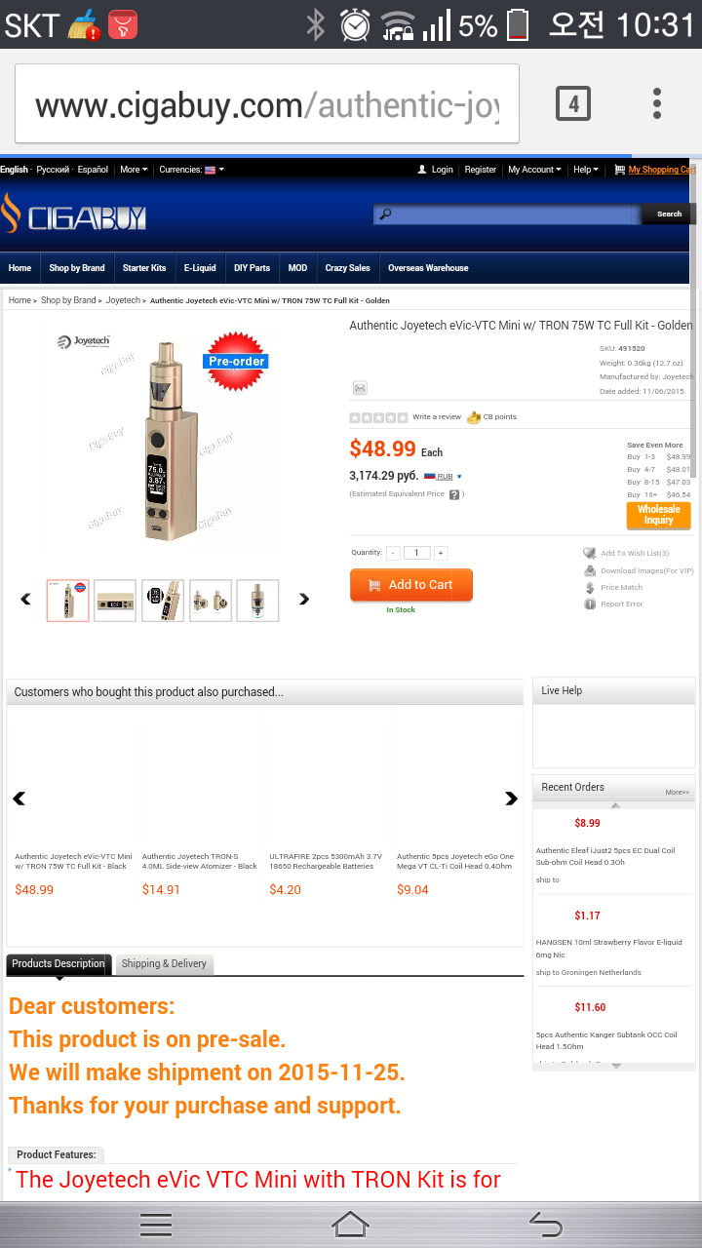Click the estimated price question mark icon
The width and height of the screenshot is (702, 1248).
454,494
